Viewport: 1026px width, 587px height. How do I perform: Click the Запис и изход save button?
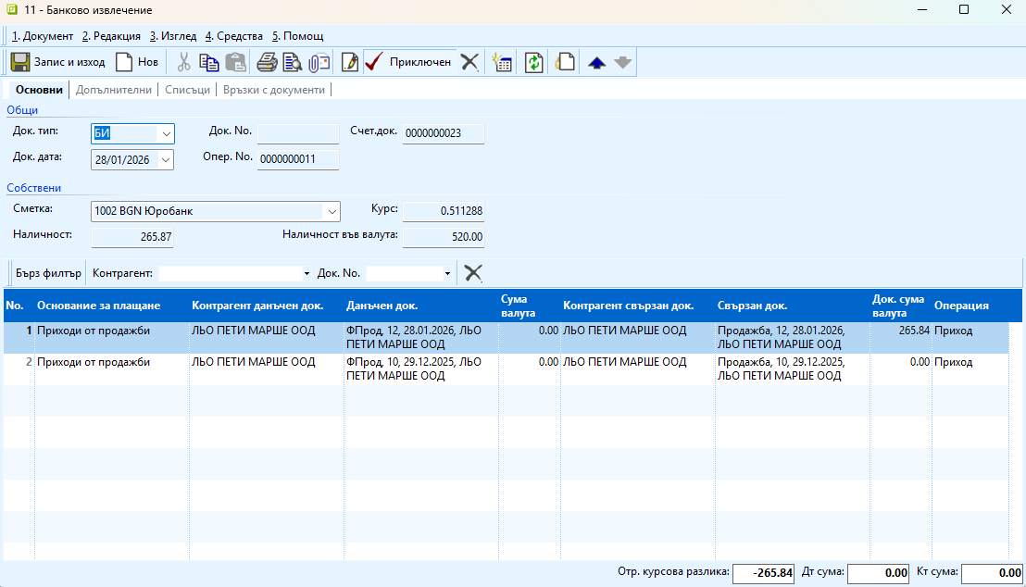pos(56,62)
